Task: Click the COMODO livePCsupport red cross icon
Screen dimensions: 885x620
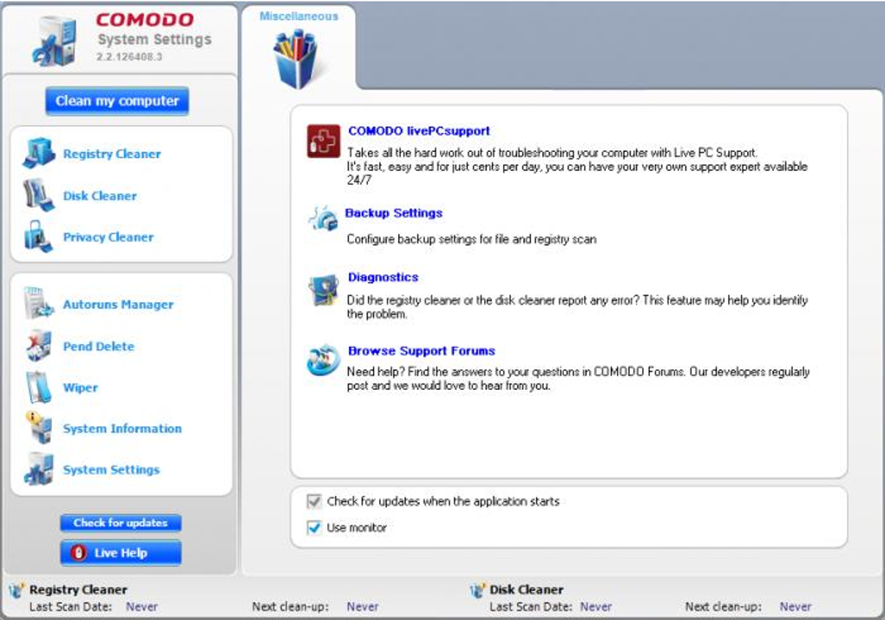Action: coord(322,137)
